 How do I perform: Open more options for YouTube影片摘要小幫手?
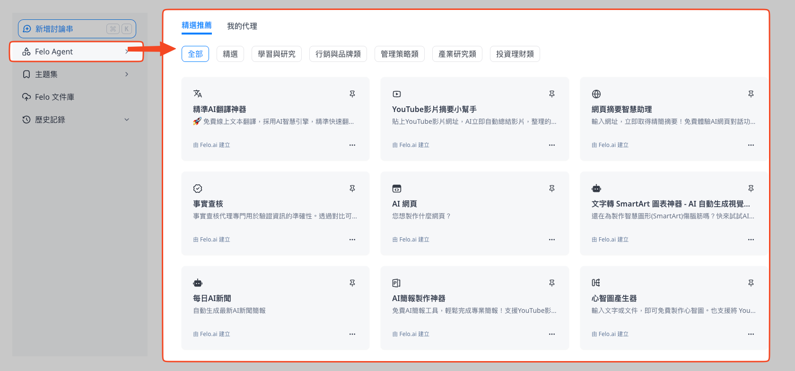(552, 145)
